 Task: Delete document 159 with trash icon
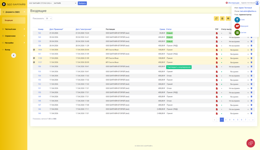pos(251,41)
